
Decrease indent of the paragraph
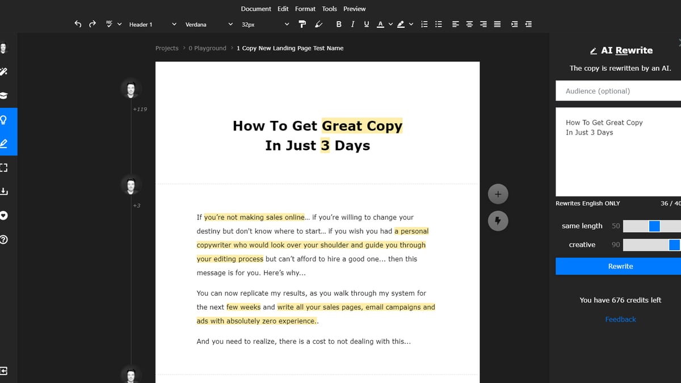tap(528, 24)
